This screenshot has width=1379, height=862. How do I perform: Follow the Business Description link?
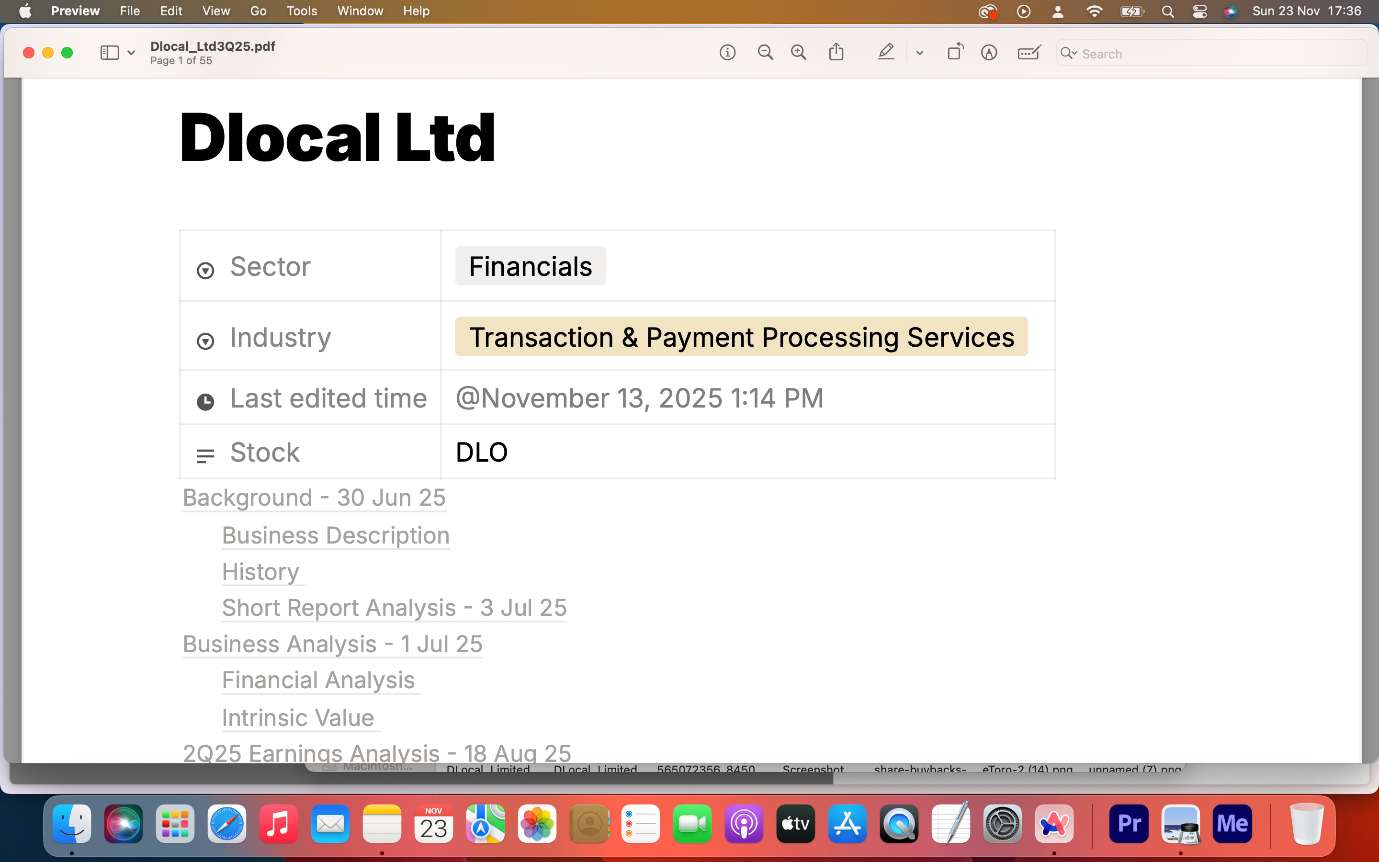click(x=336, y=535)
